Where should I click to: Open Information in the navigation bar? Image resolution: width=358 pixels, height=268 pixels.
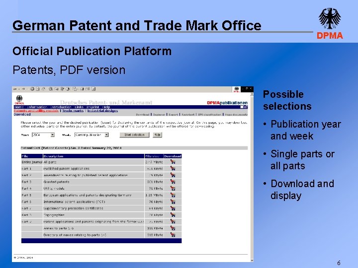(37, 107)
